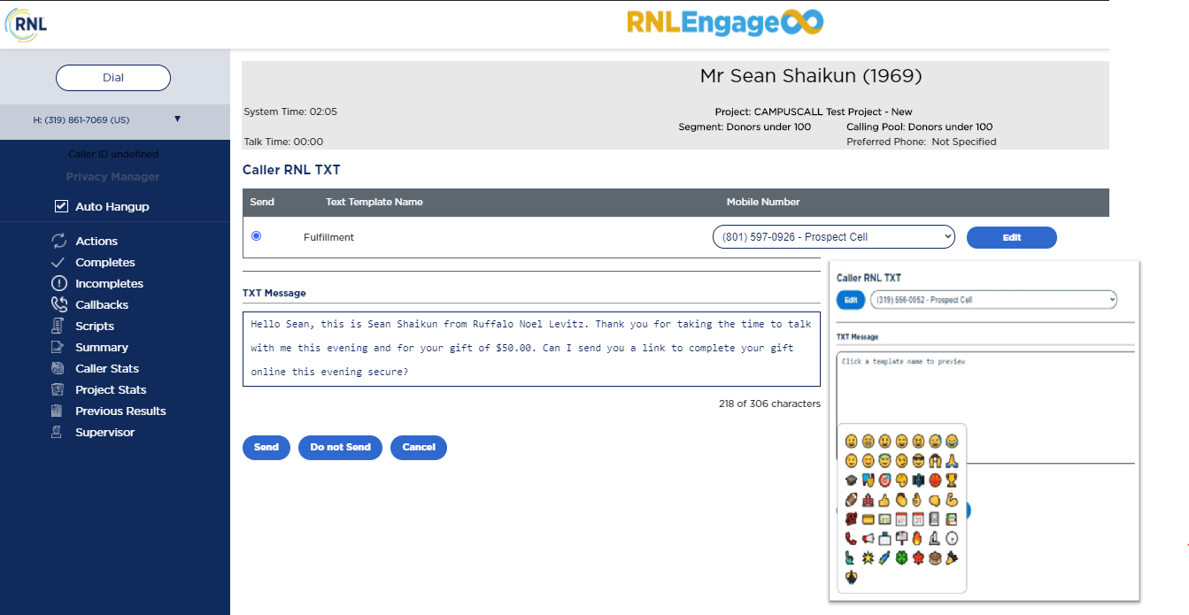Insert the thumbs up emoji
Image resolution: width=1189 pixels, height=615 pixels.
884,500
